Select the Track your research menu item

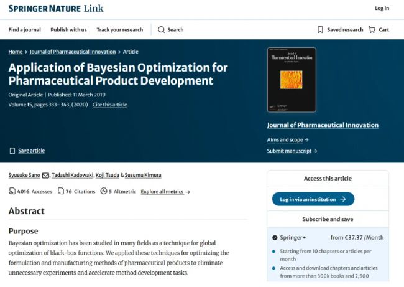(x=119, y=30)
